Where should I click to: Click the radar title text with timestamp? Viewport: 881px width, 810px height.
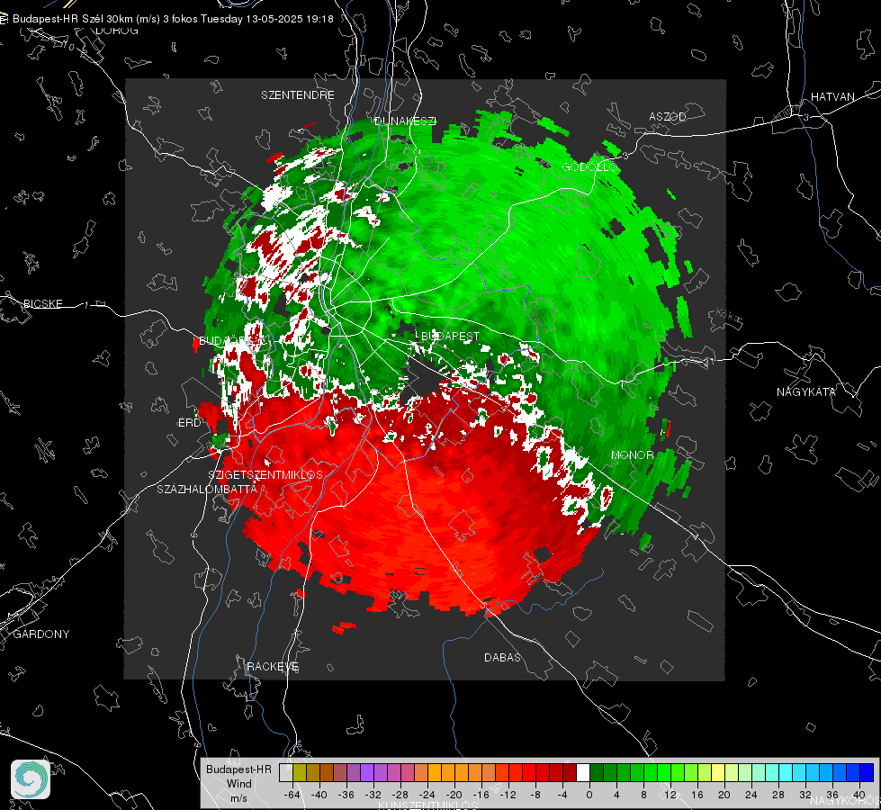pos(173,19)
